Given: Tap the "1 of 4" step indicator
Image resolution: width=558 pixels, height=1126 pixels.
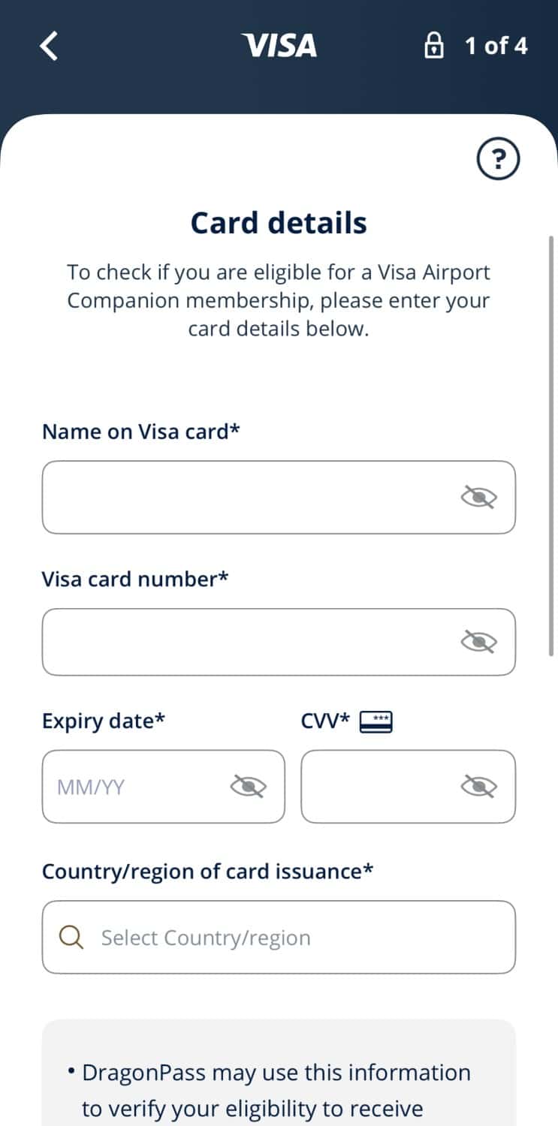Looking at the screenshot, I should click(x=496, y=46).
